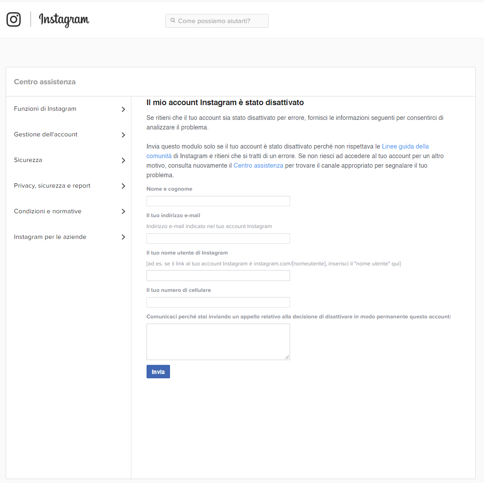484x483 pixels.
Task: Click the Instagram wordmark logo
Action: [x=64, y=20]
